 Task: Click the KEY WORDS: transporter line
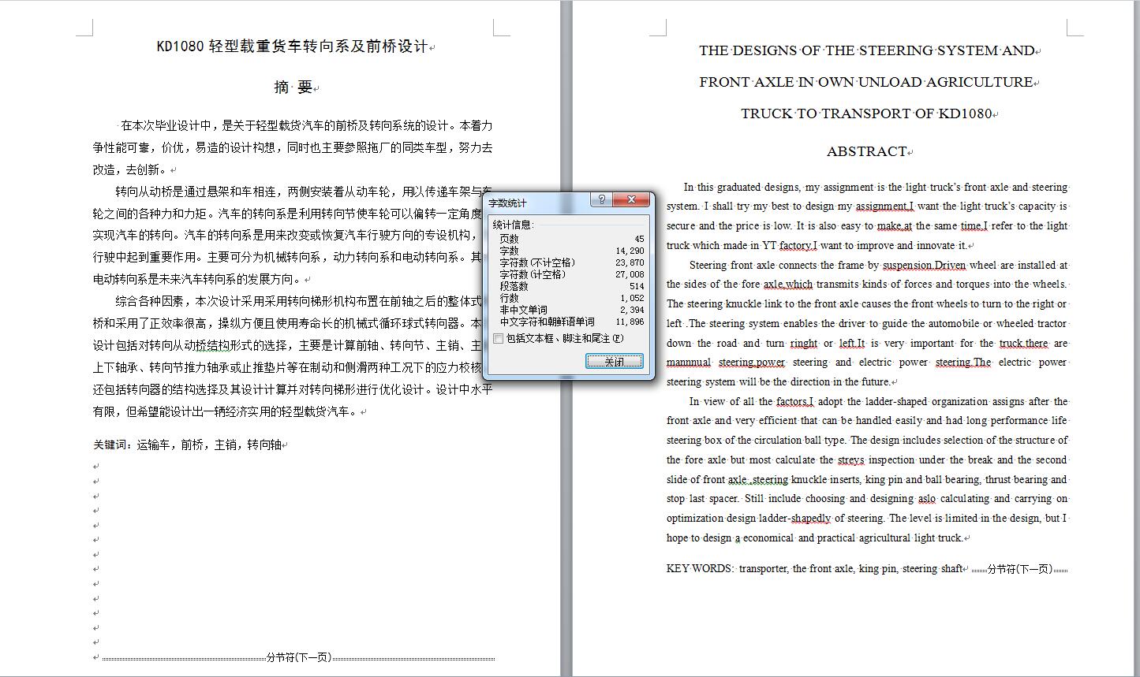(x=815, y=568)
